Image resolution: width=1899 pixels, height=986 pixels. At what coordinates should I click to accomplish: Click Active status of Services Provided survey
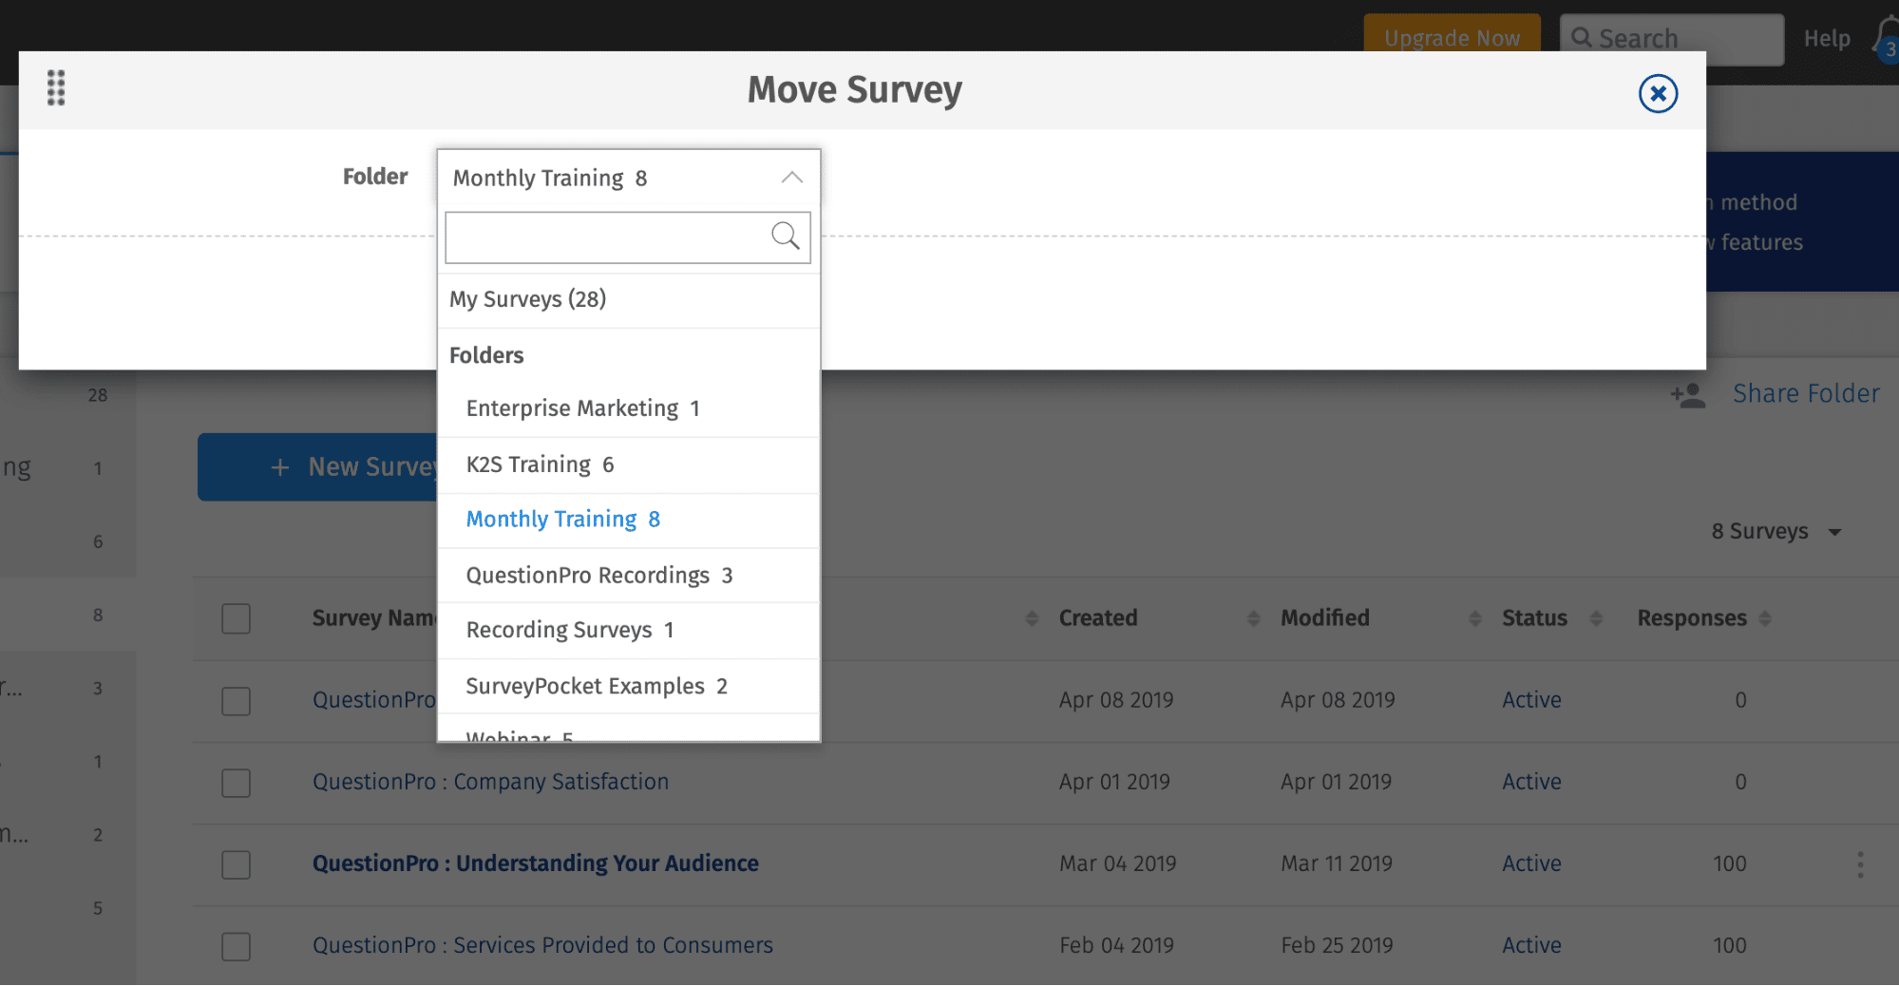[x=1531, y=945]
